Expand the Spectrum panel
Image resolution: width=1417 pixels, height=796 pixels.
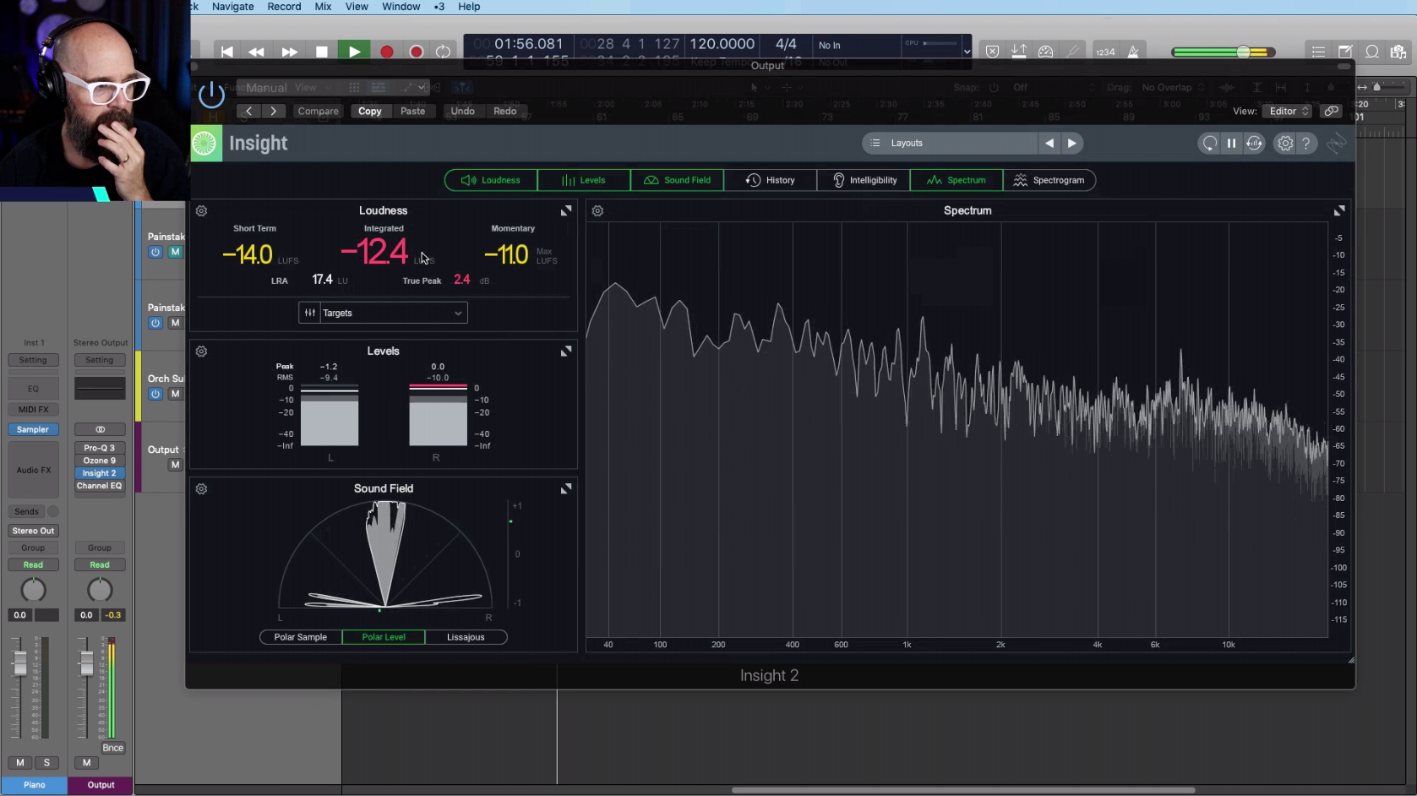(x=1339, y=210)
